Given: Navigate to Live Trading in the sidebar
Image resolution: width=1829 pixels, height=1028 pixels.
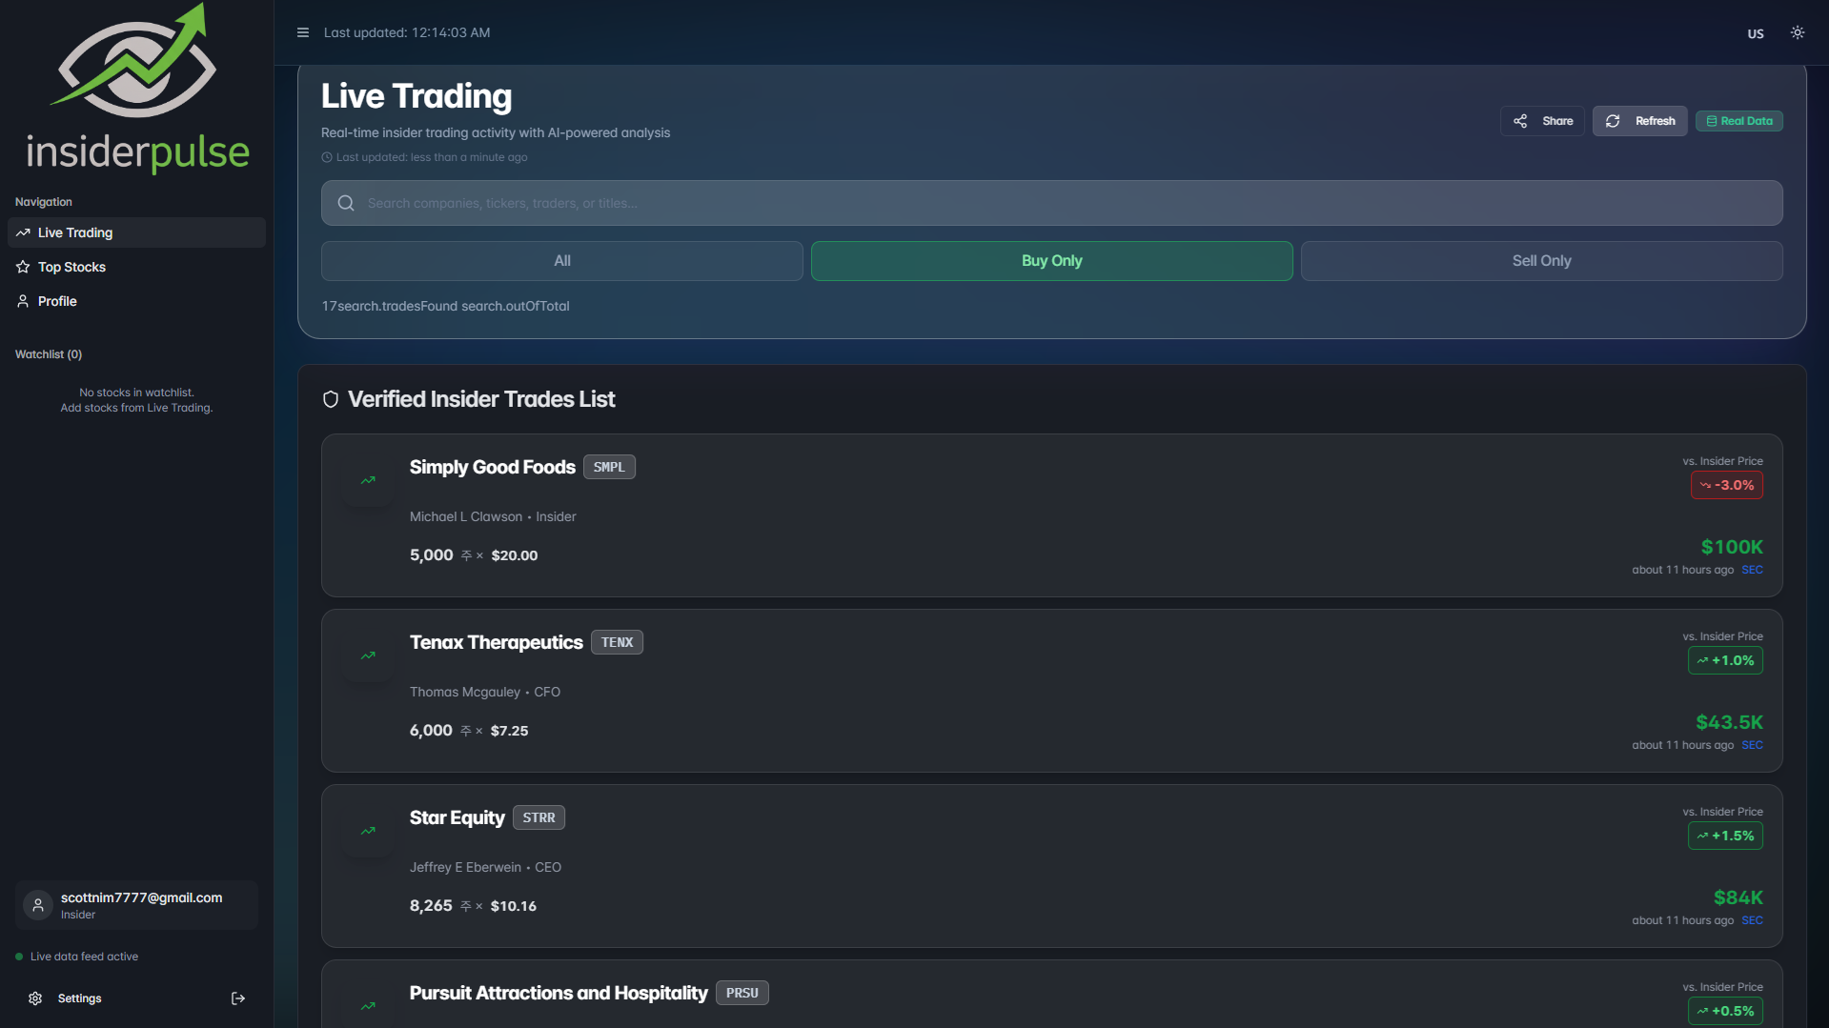Looking at the screenshot, I should click(x=74, y=232).
